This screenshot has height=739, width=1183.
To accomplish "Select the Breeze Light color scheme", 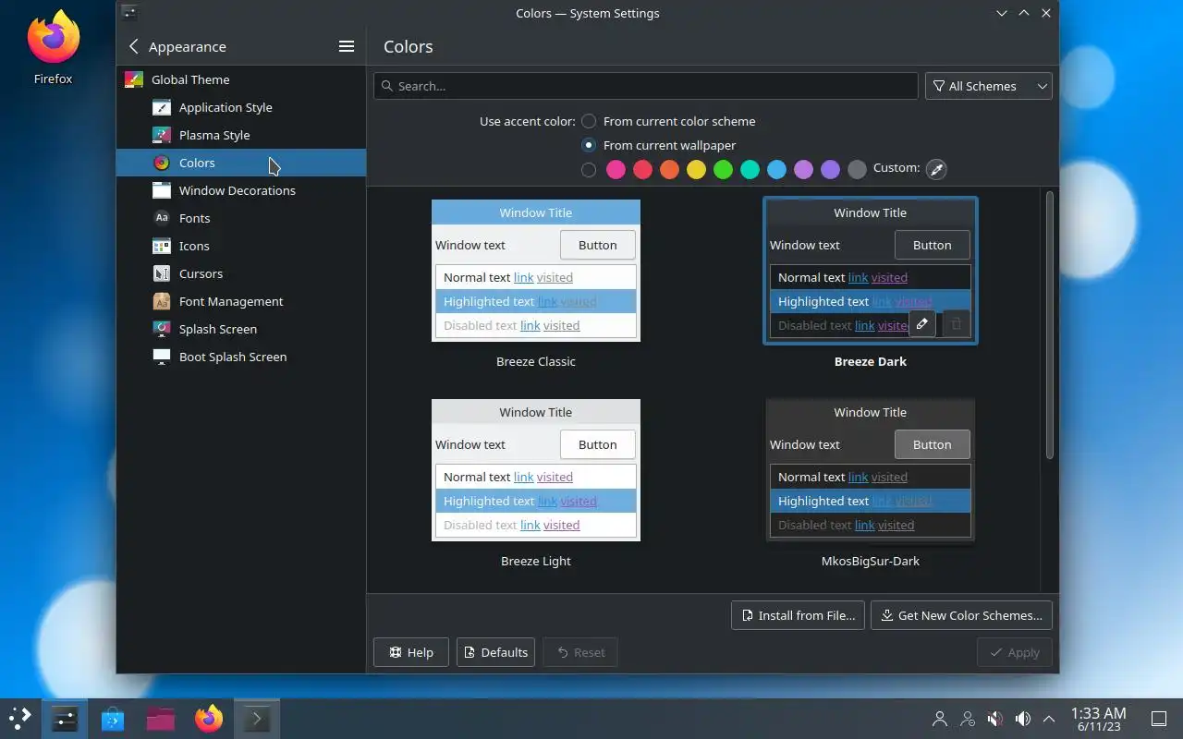I will click(536, 470).
